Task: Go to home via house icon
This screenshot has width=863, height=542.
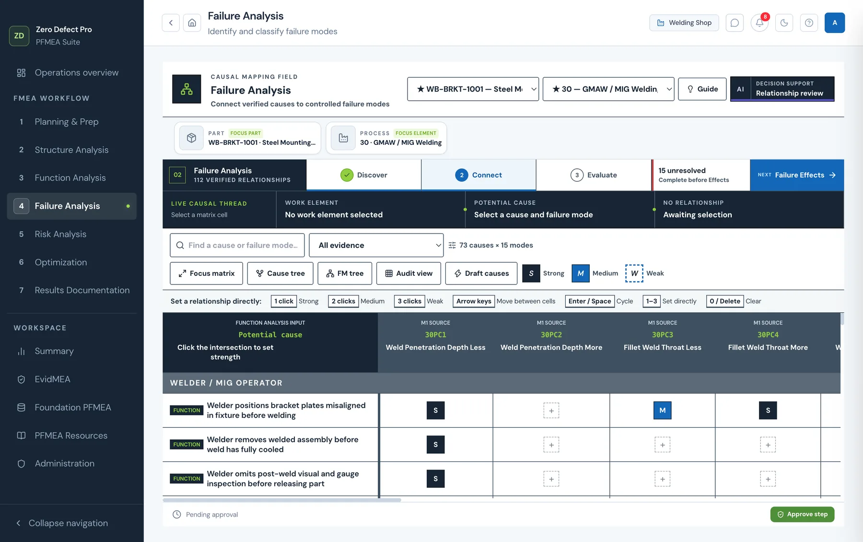Action: pos(192,23)
